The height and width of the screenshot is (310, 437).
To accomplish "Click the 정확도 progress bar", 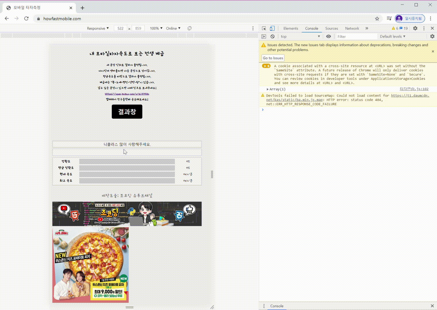I will click(x=127, y=161).
